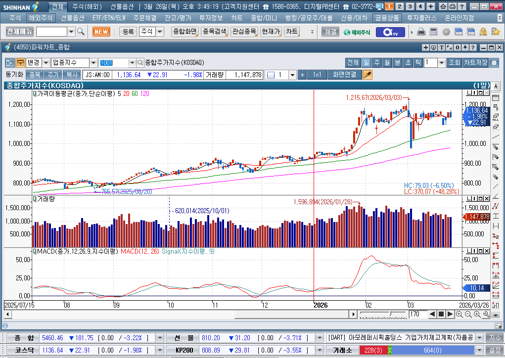Open the 변경 dropdown arrow
The width and height of the screenshot is (505, 358).
(x=46, y=62)
